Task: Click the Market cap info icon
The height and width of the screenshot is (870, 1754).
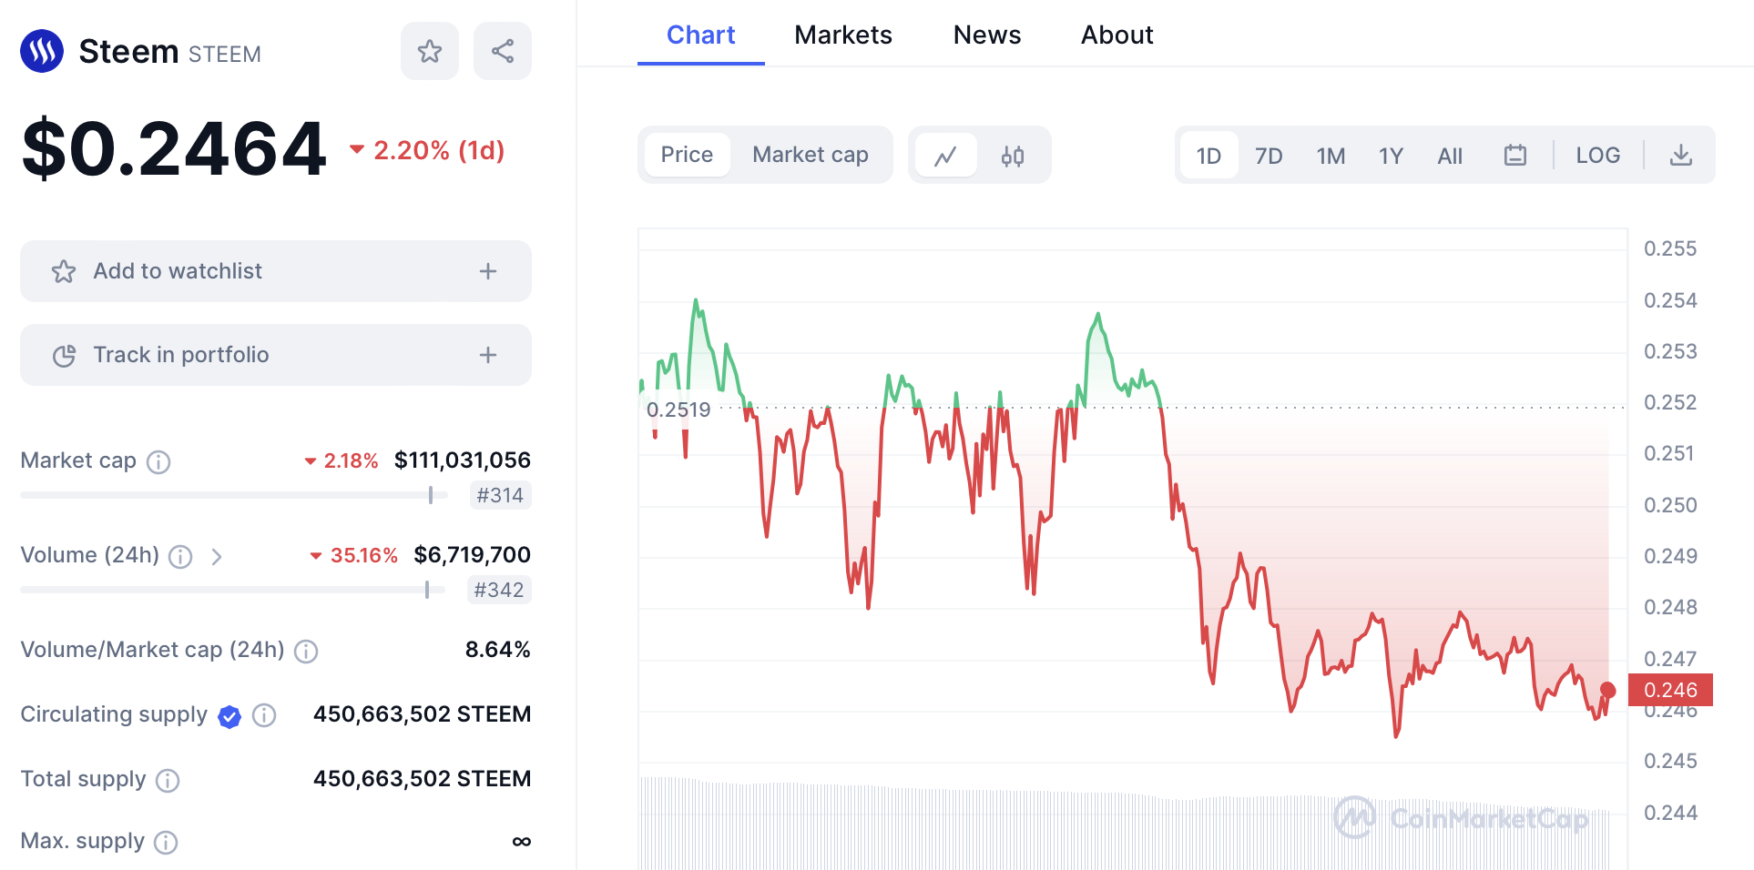Action: click(158, 462)
